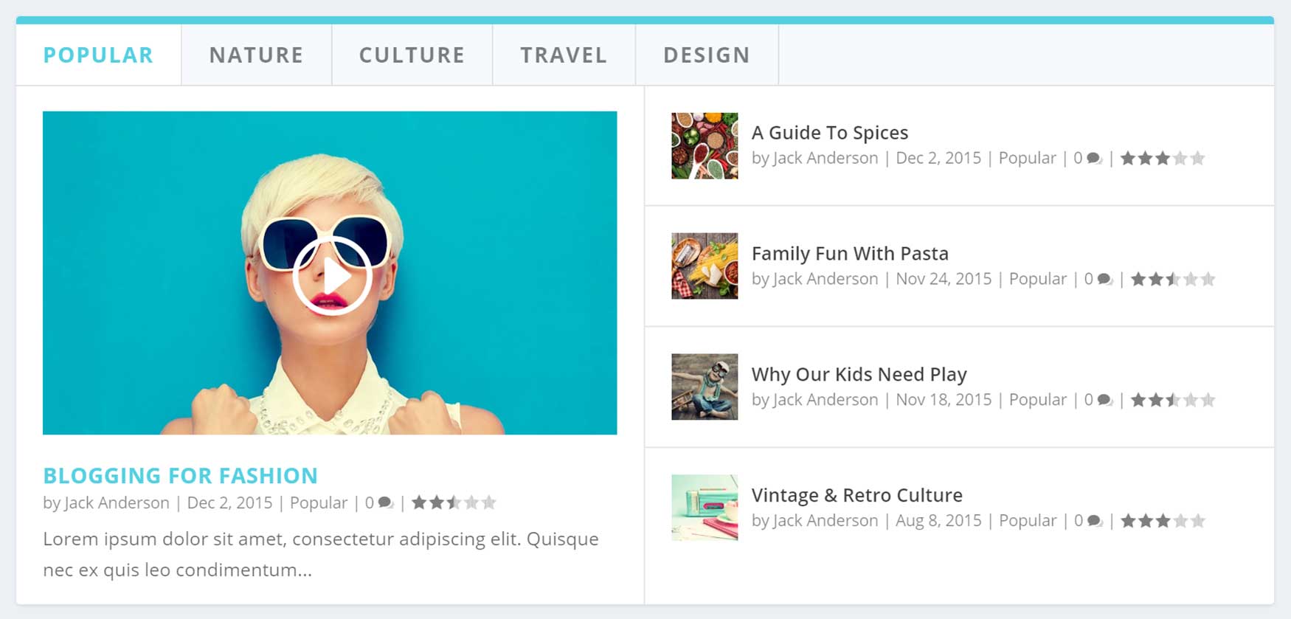
Task: Select the star rating for A Guide To Spices
Action: tap(1163, 158)
